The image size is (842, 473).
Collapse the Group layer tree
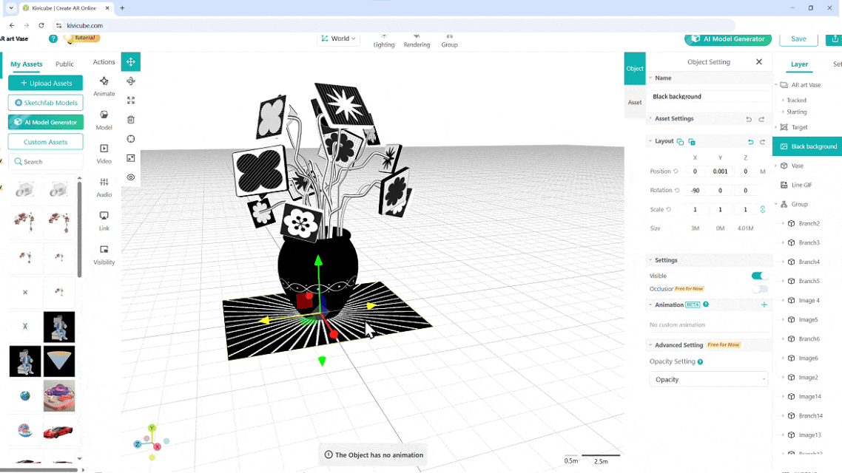click(x=776, y=204)
